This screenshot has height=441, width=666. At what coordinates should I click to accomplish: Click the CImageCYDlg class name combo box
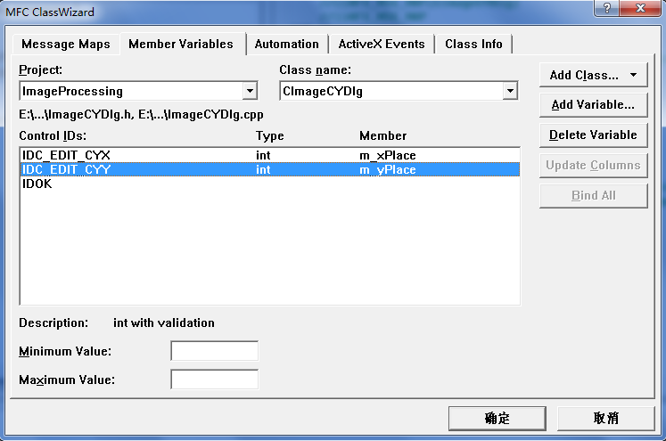point(399,91)
